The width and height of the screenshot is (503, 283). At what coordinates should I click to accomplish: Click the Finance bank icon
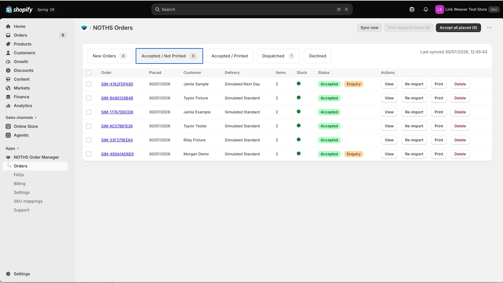pyautogui.click(x=8, y=97)
